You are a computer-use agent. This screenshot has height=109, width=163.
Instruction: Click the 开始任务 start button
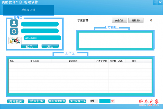[15, 101]
